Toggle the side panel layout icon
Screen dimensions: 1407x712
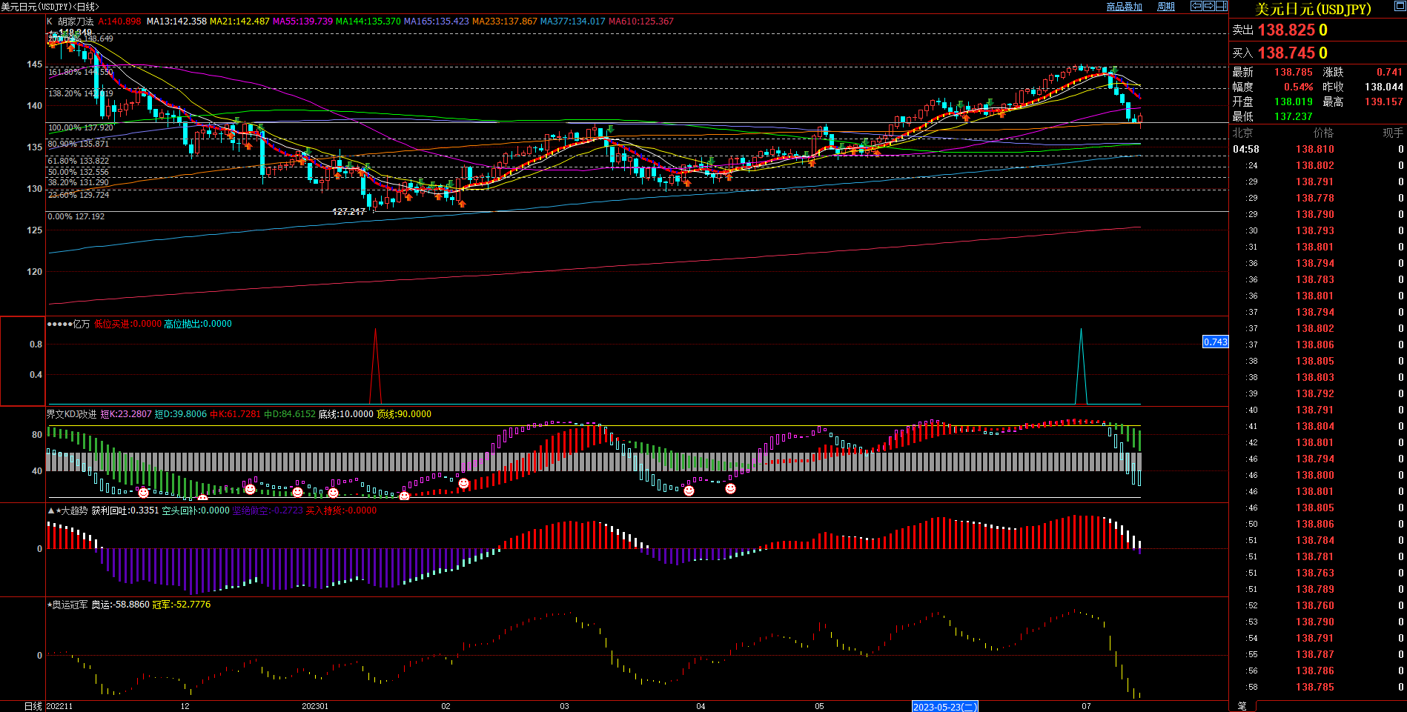[x=1221, y=6]
